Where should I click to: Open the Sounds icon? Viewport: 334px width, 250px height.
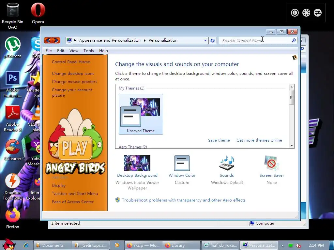[227, 163]
